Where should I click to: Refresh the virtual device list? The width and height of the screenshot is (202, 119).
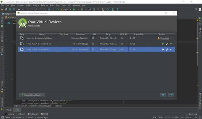[163, 95]
